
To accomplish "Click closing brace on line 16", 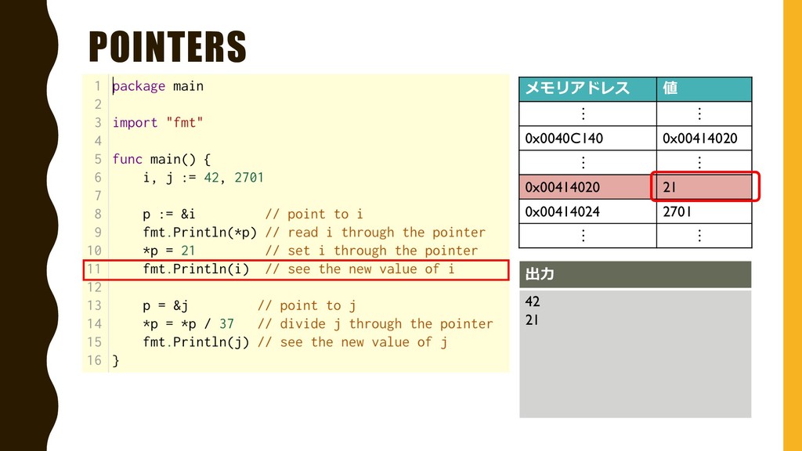I will tap(116, 360).
